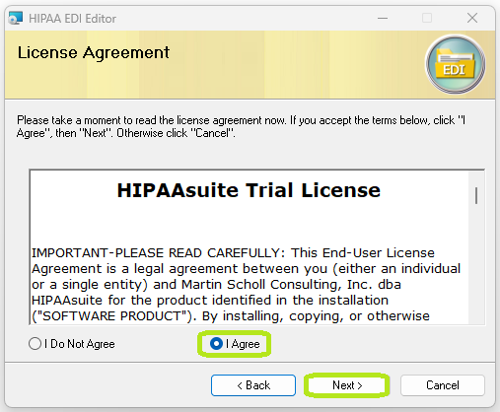The height and width of the screenshot is (412, 500).
Task: Click the HIPAA EDI Editor title bar icon
Action: pyautogui.click(x=16, y=18)
